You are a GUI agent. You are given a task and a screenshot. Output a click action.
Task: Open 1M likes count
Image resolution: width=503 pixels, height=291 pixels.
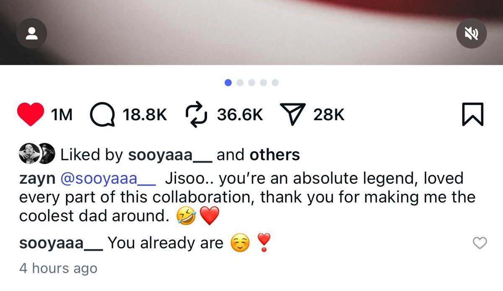[61, 114]
